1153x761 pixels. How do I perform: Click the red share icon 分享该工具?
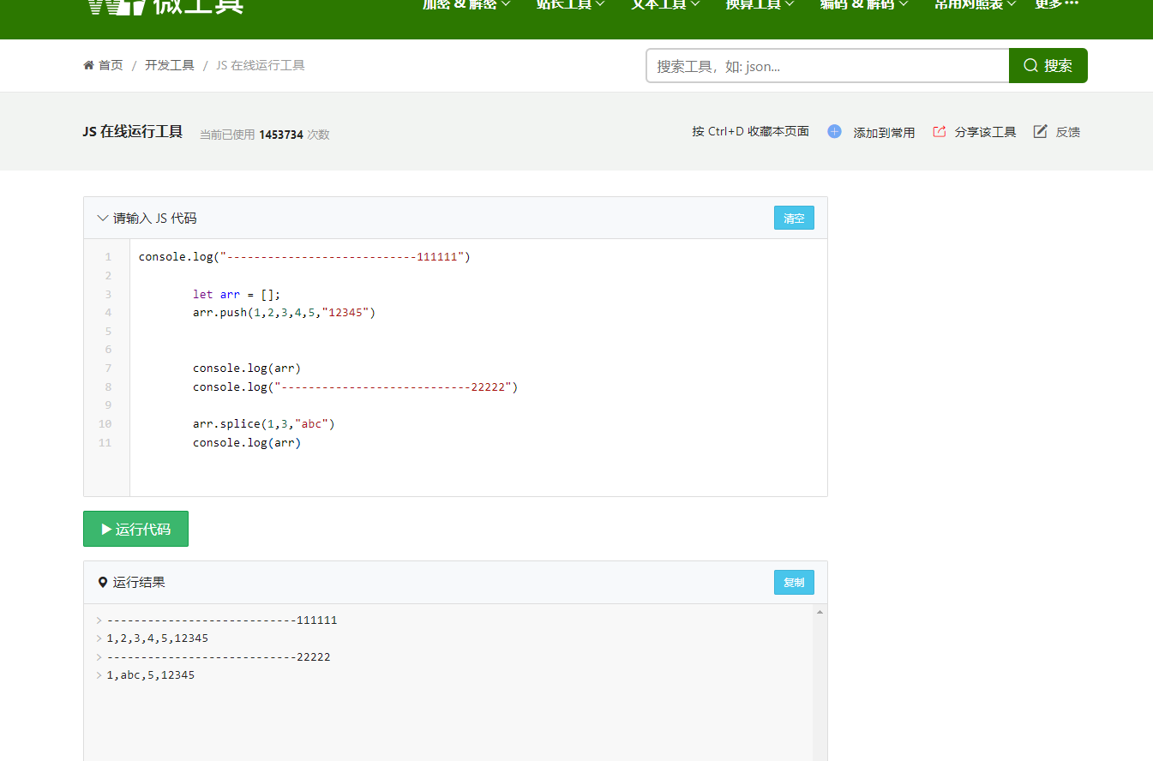(939, 132)
